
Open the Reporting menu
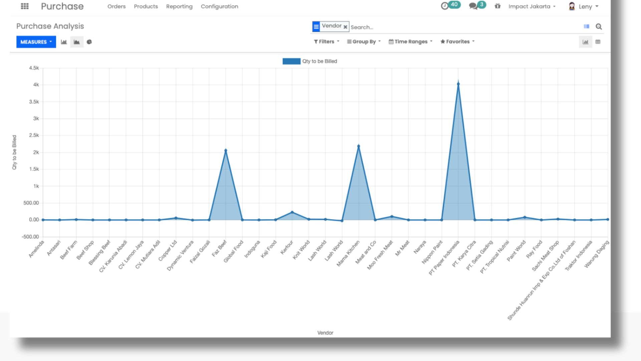coord(179,6)
